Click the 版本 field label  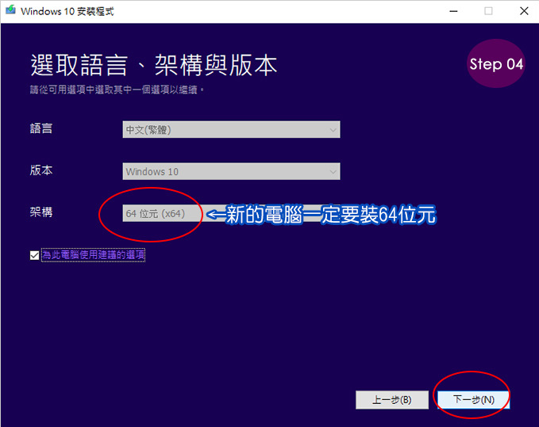[41, 170]
